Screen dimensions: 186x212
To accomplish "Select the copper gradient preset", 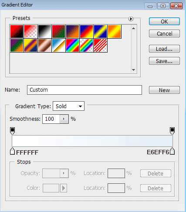I will click(44, 45).
